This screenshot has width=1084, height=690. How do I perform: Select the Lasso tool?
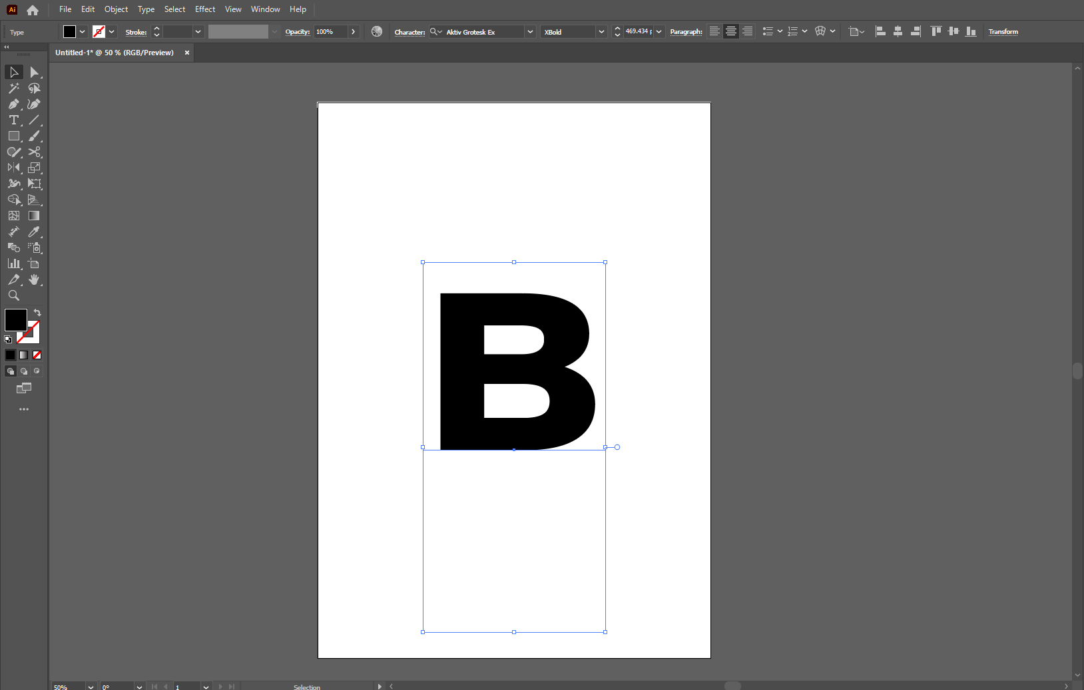(35, 88)
